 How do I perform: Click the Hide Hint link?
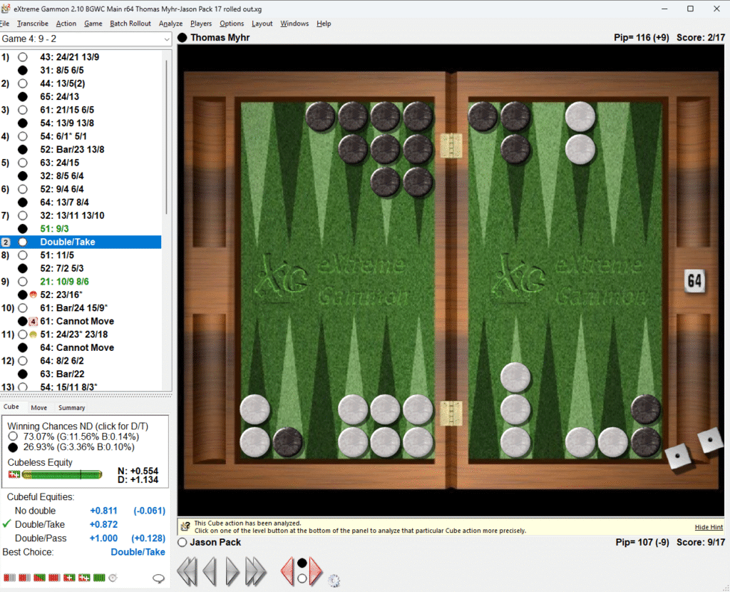709,527
